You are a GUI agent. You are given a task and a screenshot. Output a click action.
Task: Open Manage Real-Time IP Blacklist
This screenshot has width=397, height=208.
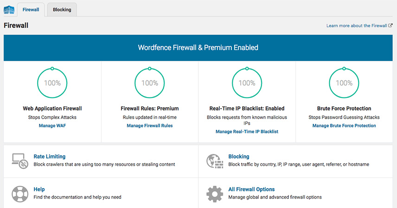pyautogui.click(x=247, y=132)
